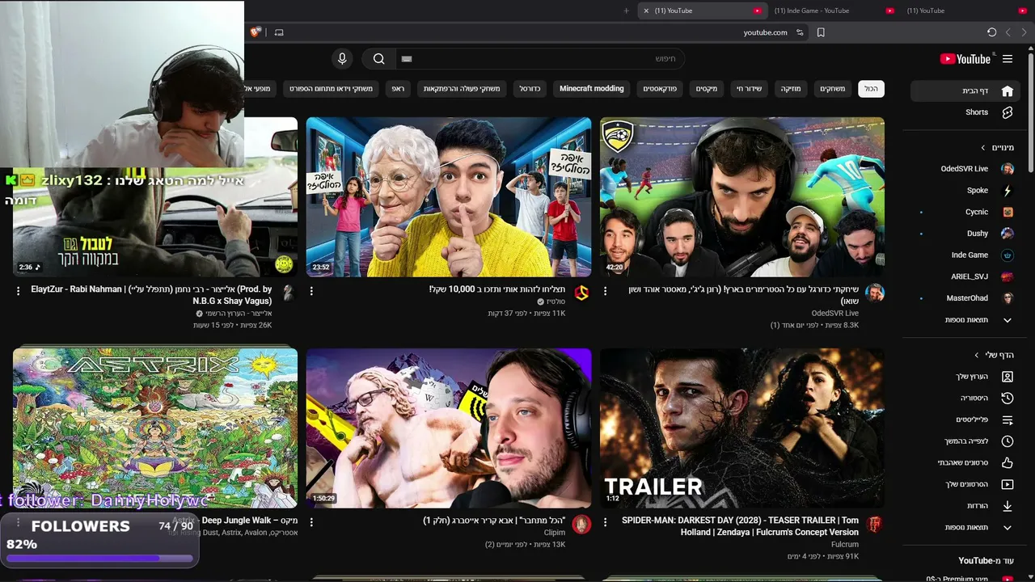This screenshot has width=1035, height=582.
Task: Click OdedSVR Live avatar beside football video title
Action: [874, 293]
